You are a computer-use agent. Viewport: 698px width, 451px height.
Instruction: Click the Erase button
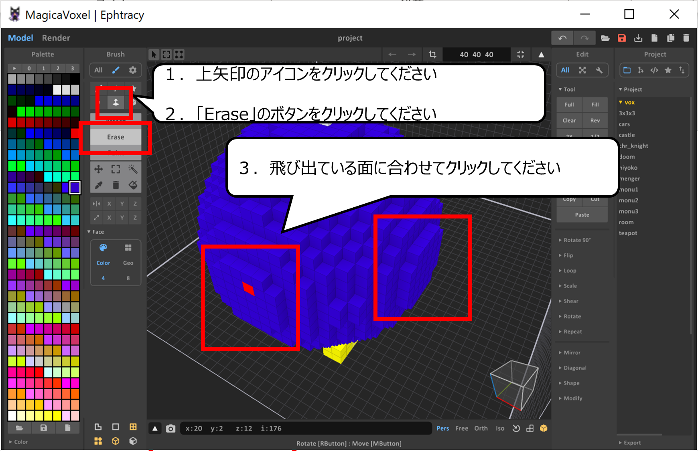point(116,137)
